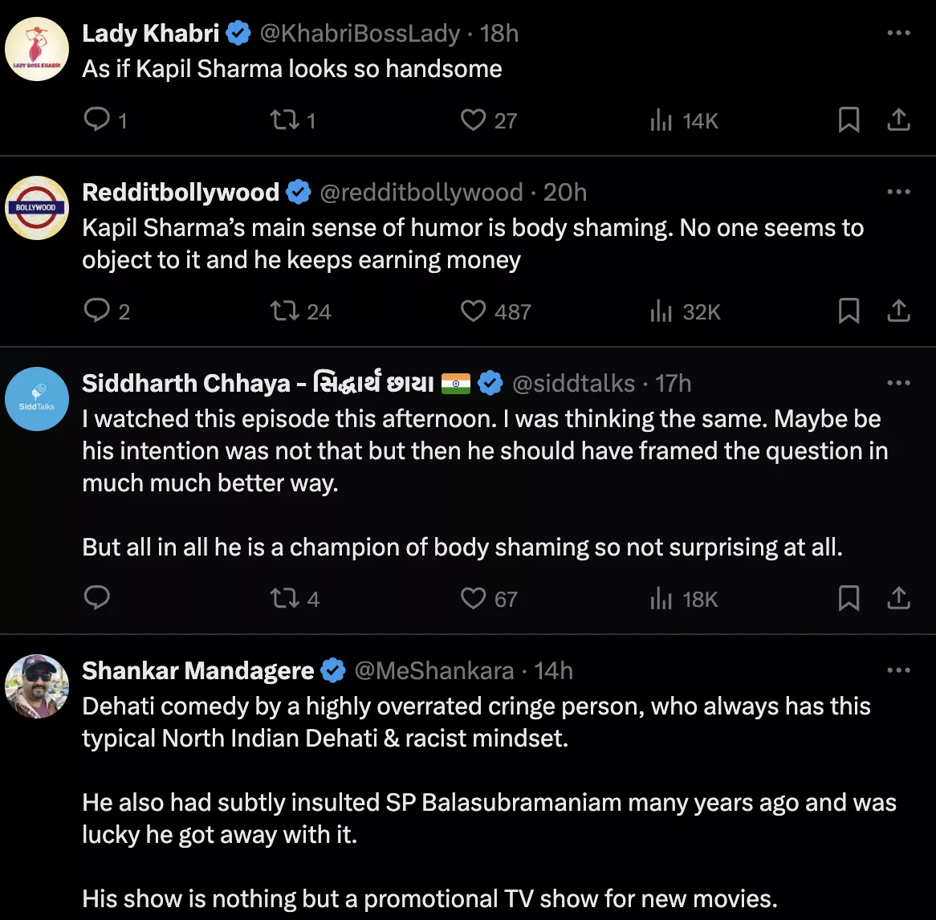Open Shankar Mandagere's profile name link

[198, 671]
